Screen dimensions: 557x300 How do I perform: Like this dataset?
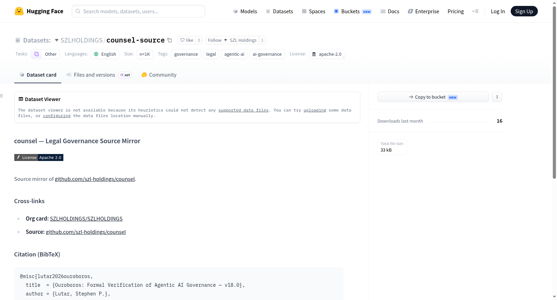pyautogui.click(x=187, y=40)
